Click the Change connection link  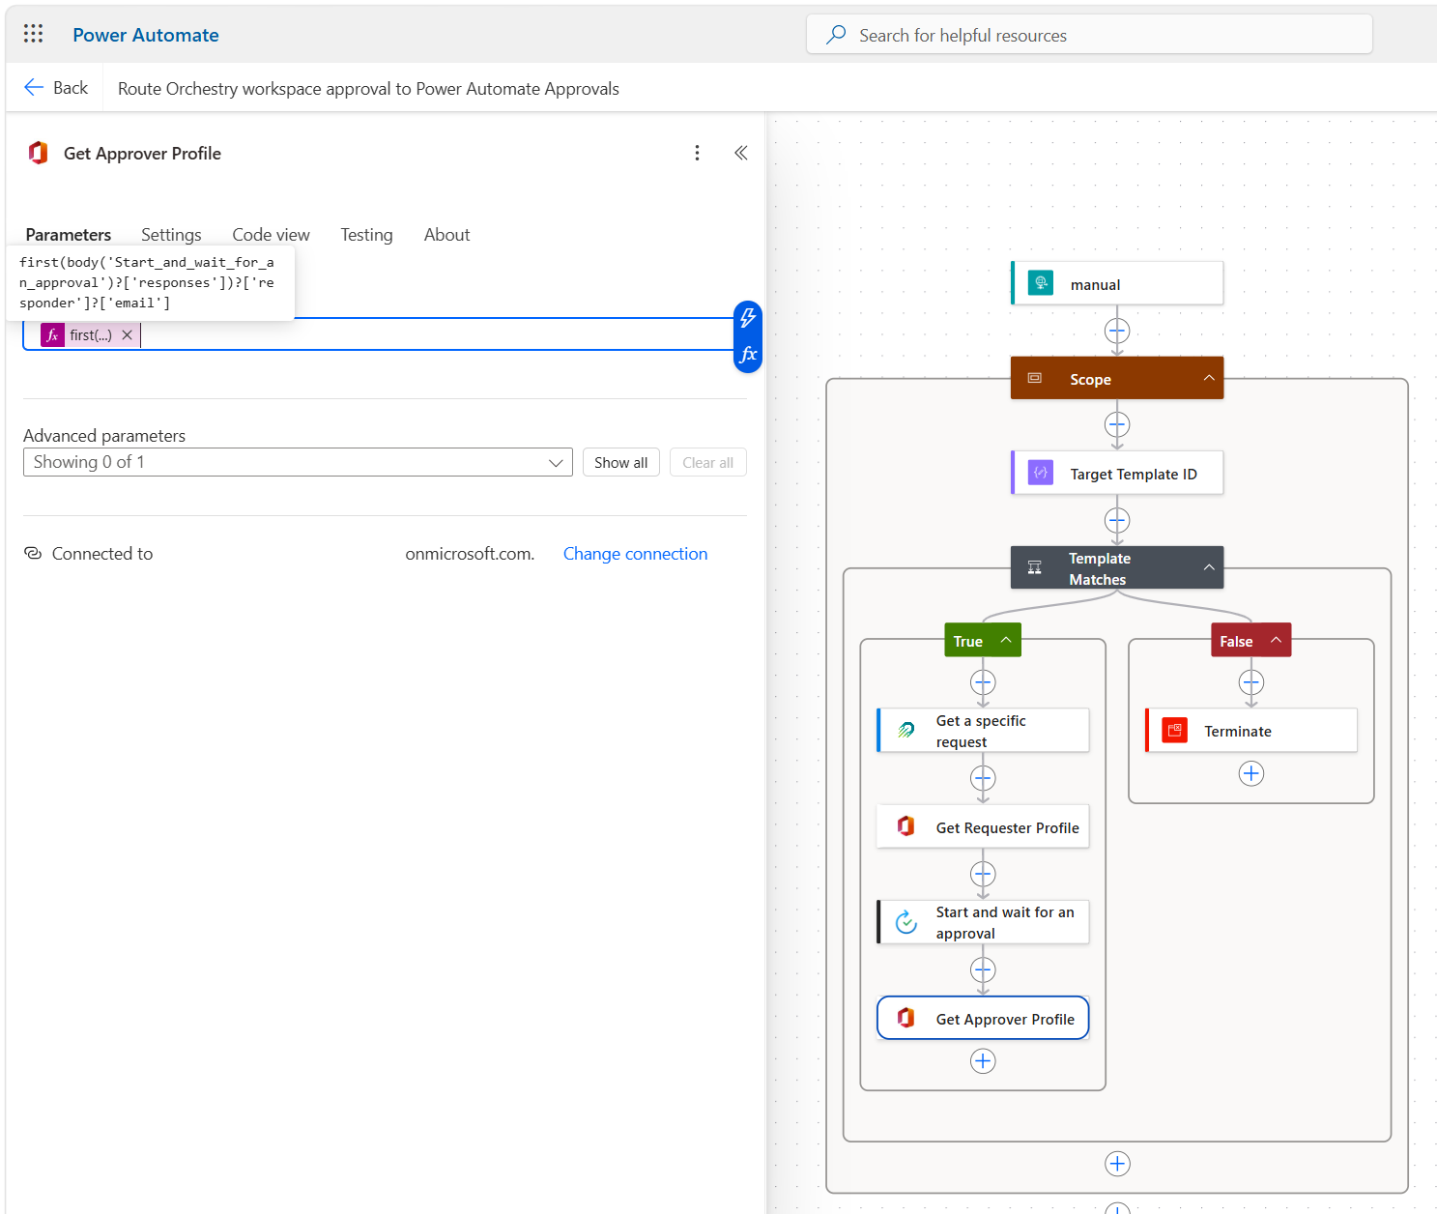coord(636,554)
